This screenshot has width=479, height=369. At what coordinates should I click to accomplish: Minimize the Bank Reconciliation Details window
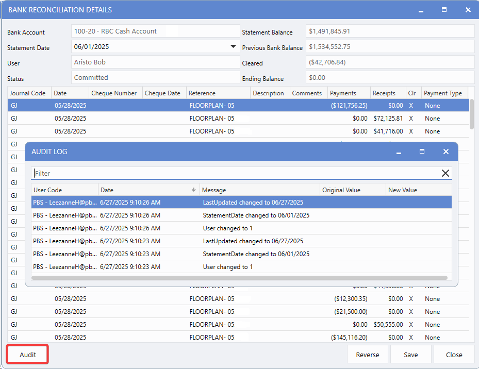(x=421, y=10)
